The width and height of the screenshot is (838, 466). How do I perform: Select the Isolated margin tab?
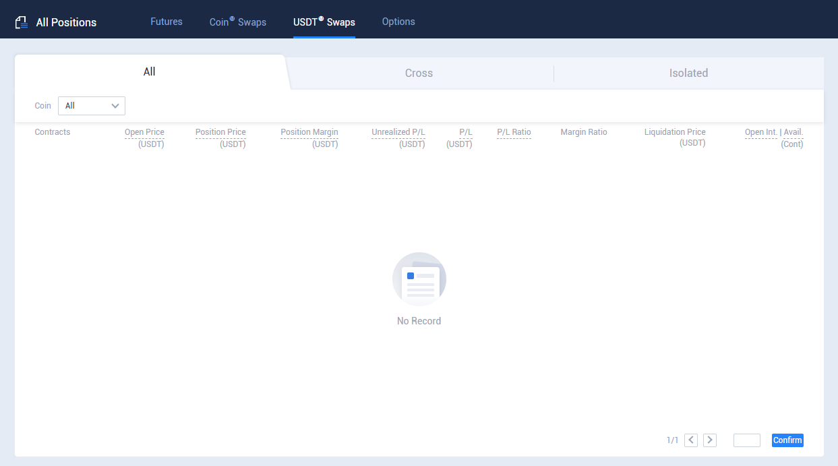688,73
